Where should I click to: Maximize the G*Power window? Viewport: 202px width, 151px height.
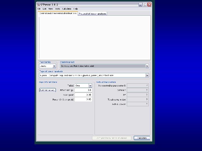145,4
